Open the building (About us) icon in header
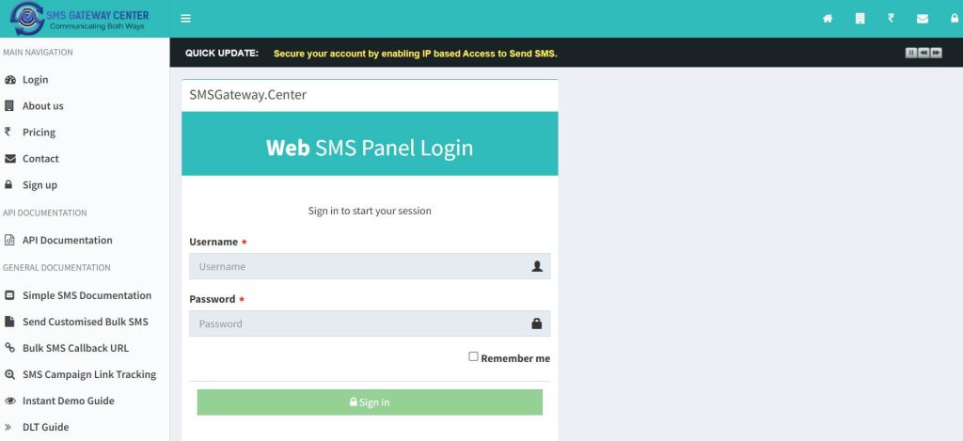 click(860, 19)
